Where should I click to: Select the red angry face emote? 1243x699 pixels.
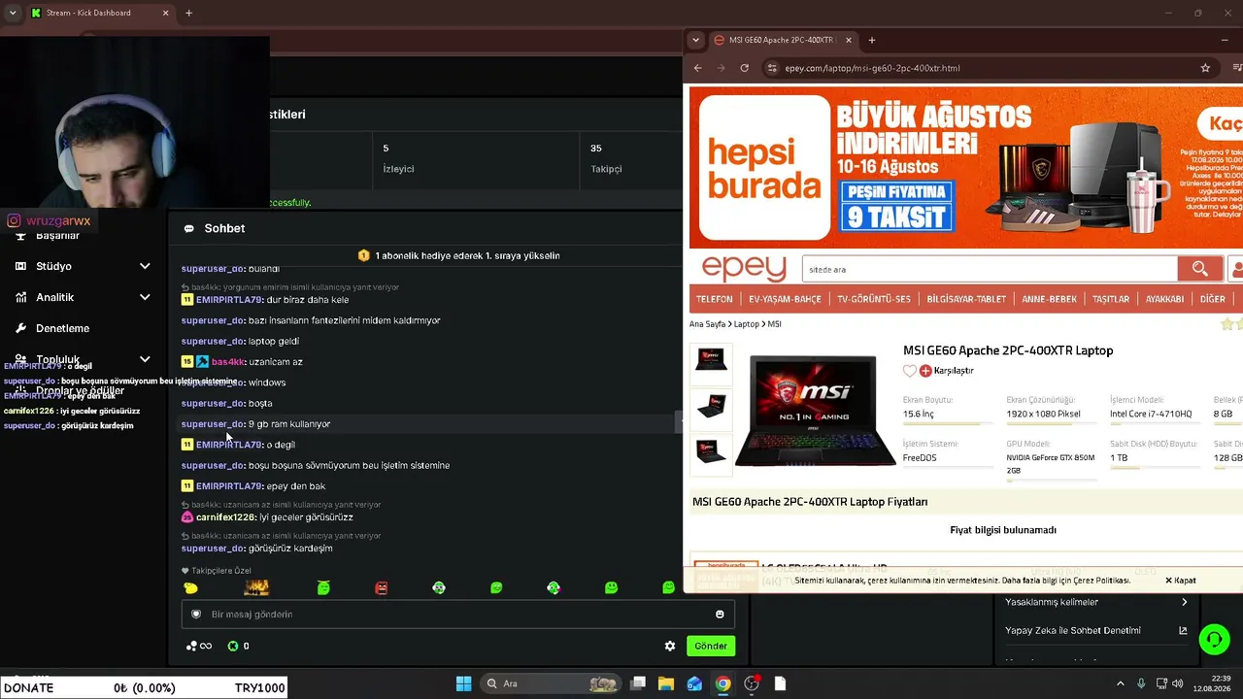(x=381, y=587)
